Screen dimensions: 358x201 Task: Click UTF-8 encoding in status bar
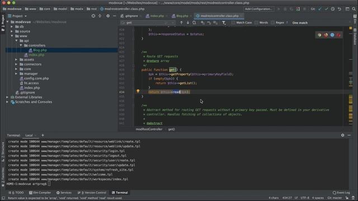(305, 198)
